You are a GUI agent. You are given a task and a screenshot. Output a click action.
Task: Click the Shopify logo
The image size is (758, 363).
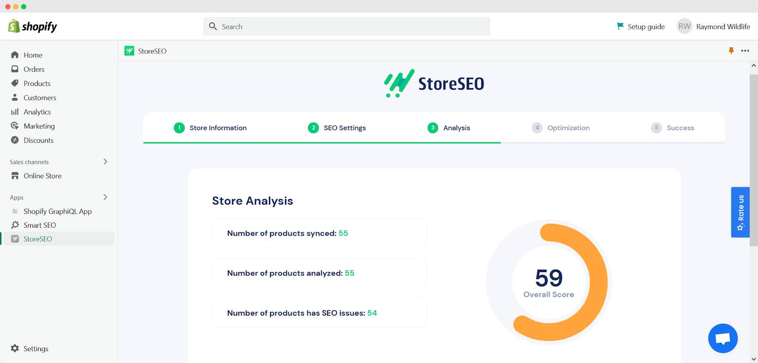tap(32, 27)
